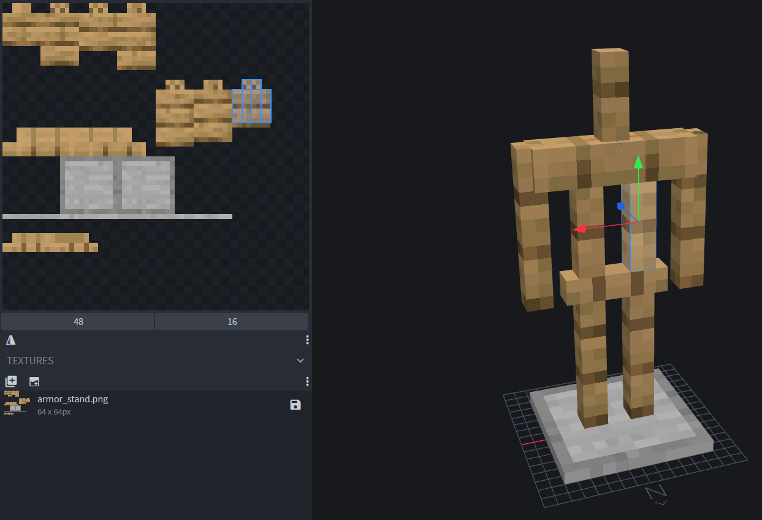
Task: Save the armor_stand.png texture
Action: (295, 405)
